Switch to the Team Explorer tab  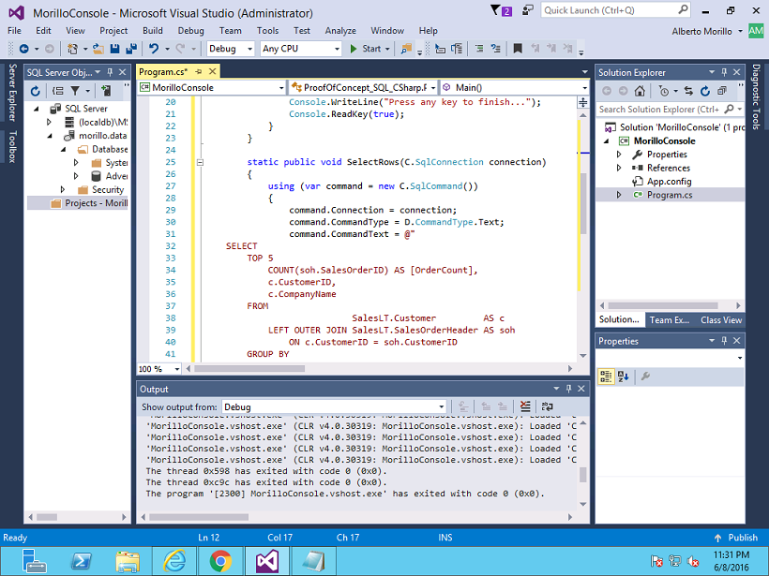click(x=669, y=319)
